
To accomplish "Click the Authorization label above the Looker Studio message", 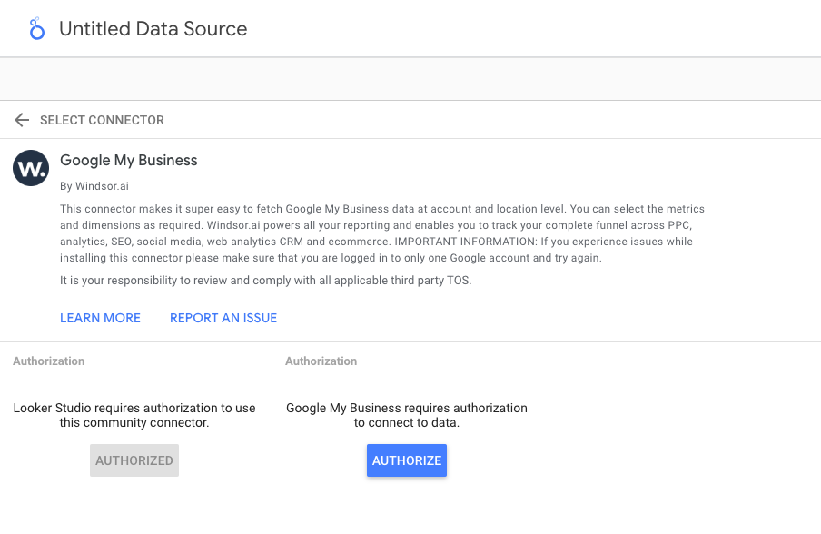I will (49, 361).
